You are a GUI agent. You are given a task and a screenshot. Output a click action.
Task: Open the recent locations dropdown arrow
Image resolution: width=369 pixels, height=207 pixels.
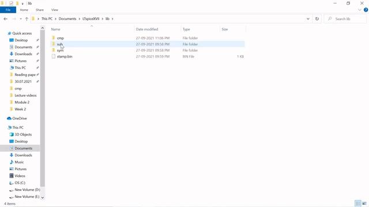click(x=21, y=19)
